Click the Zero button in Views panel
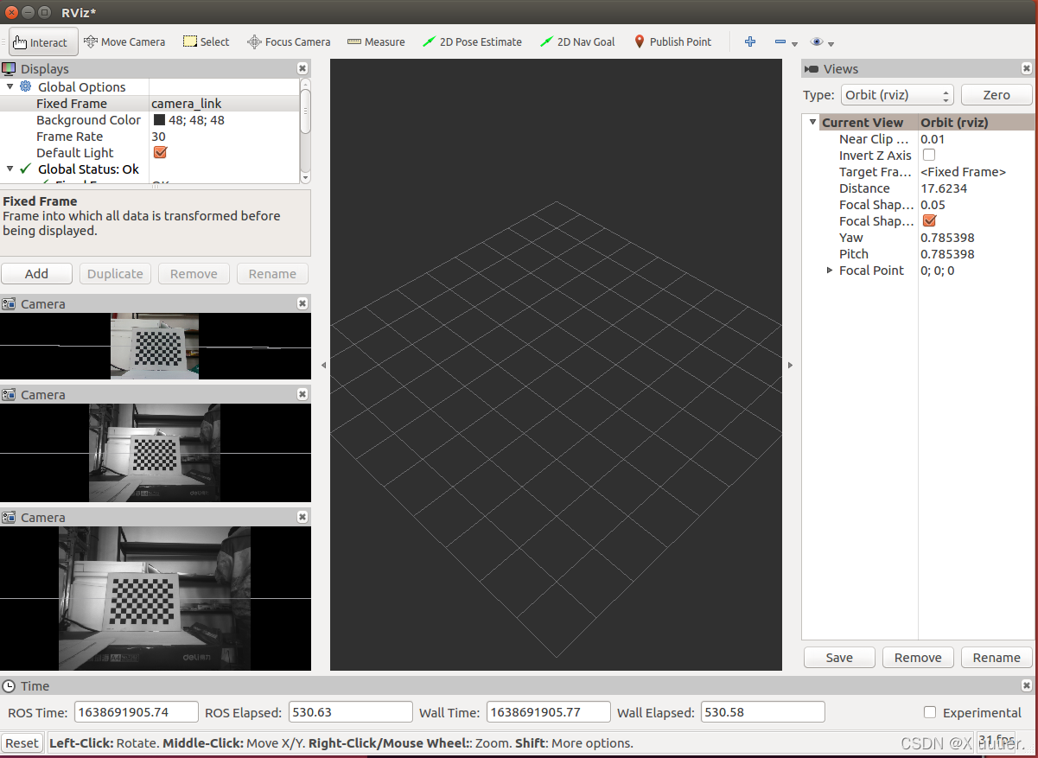 tap(996, 94)
